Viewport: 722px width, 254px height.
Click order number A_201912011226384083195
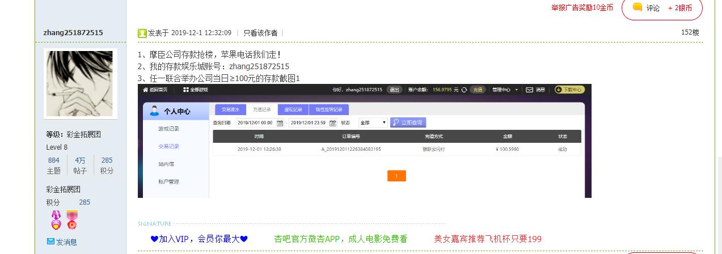351,149
